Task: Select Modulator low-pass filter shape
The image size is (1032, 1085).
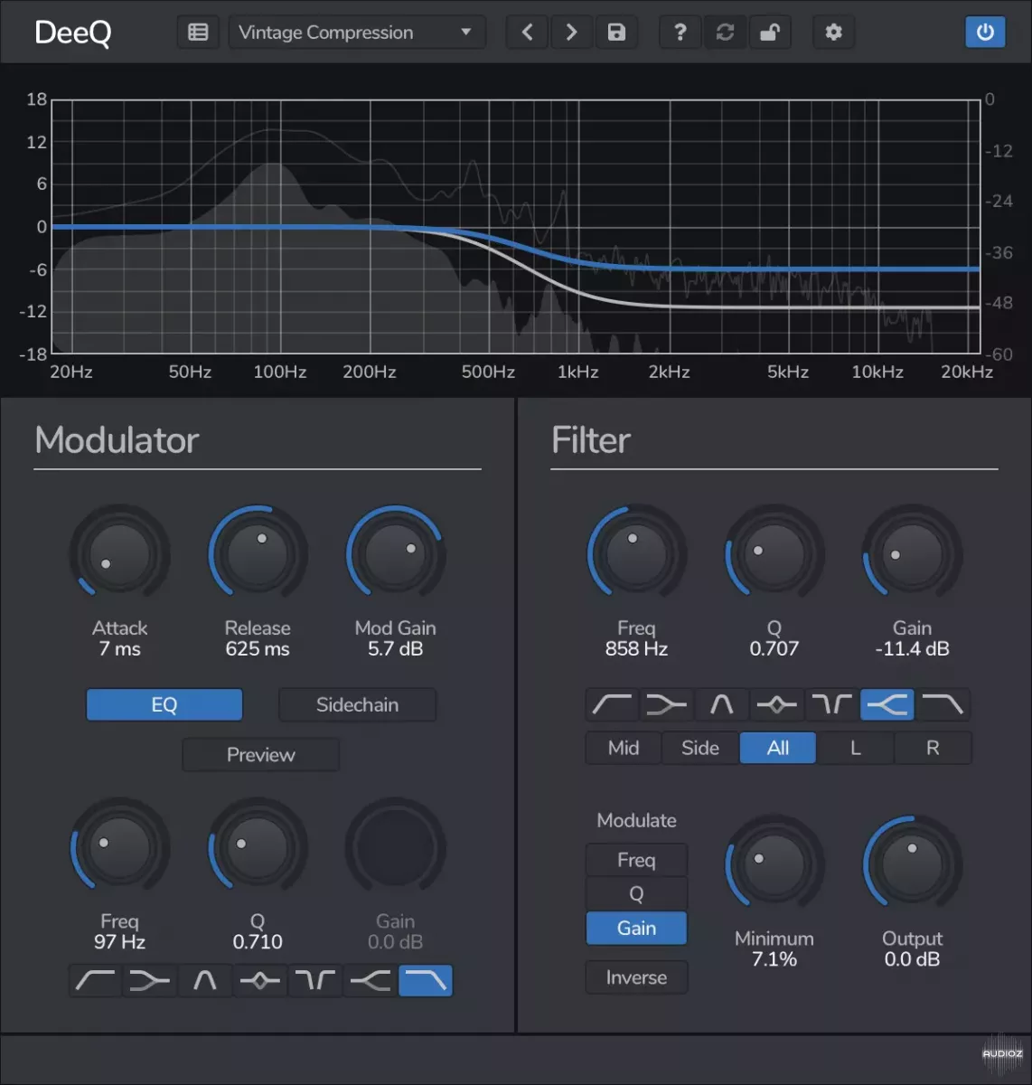Action: tap(426, 980)
